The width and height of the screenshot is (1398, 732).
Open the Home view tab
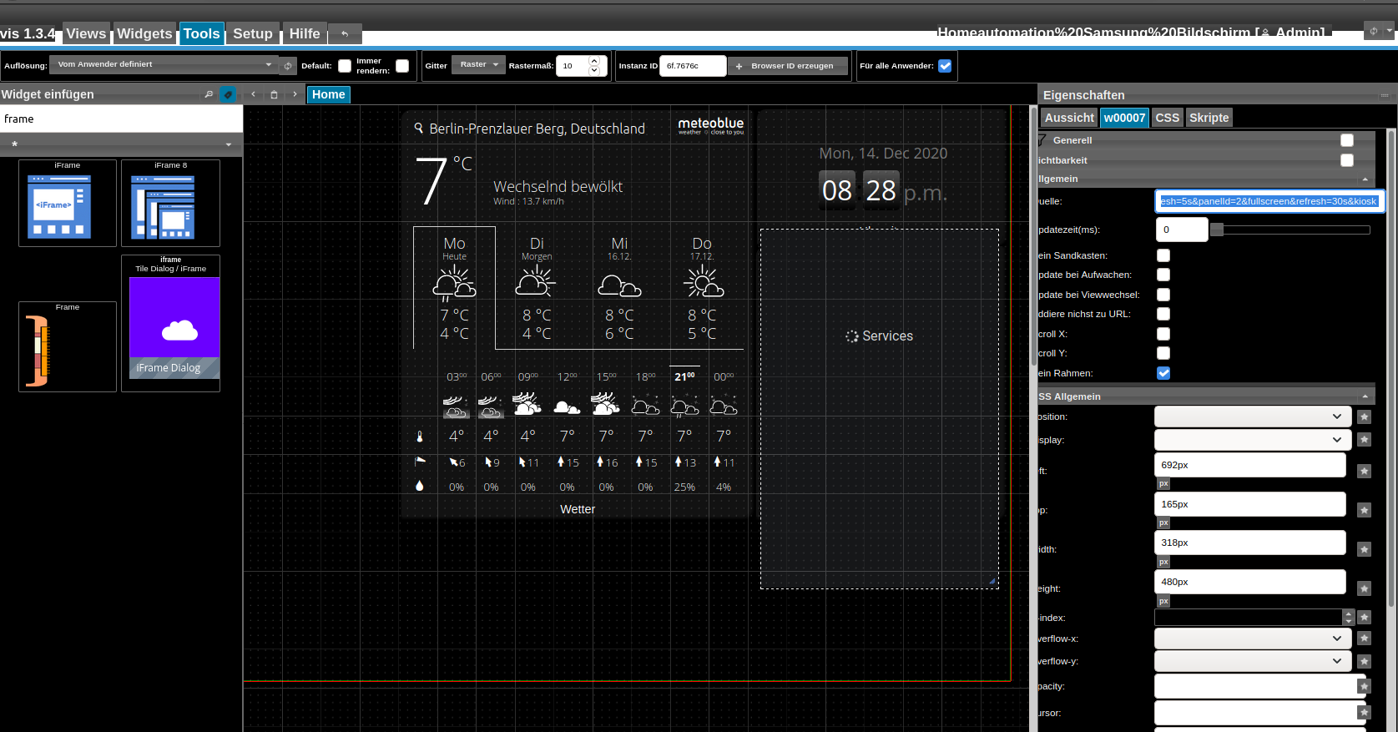(328, 94)
